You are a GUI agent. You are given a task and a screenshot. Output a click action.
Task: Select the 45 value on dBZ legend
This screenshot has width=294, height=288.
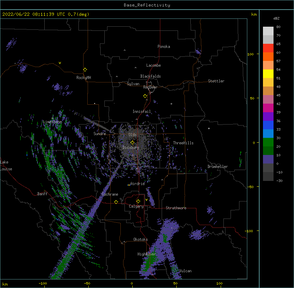click(x=278, y=95)
